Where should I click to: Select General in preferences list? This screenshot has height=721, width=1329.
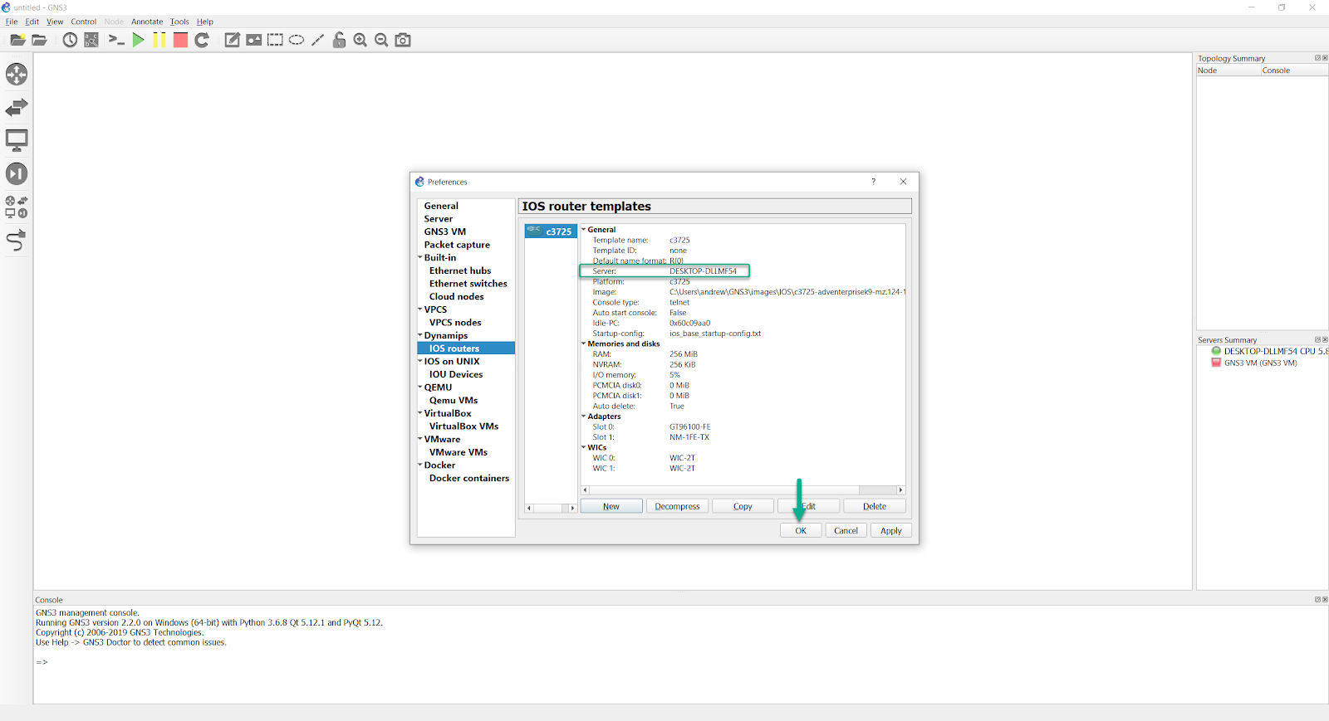tap(441, 206)
